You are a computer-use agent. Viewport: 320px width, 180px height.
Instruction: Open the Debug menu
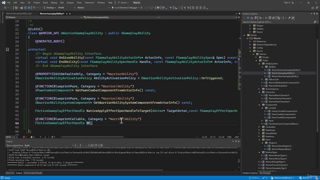click(53, 2)
